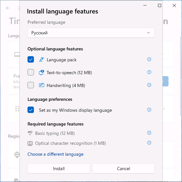Click the drag handle dots in Settings language row
182x182 pixels.
point(17,109)
